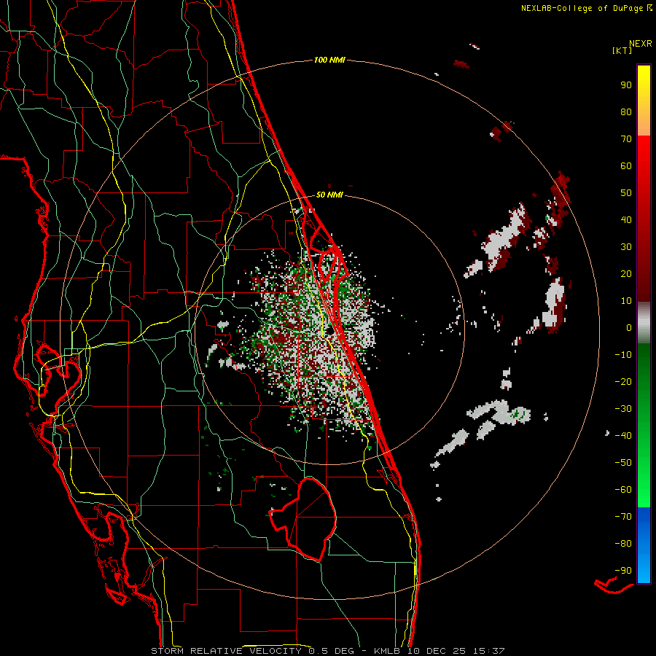Click the 20 value on the velocity scale

point(626,274)
